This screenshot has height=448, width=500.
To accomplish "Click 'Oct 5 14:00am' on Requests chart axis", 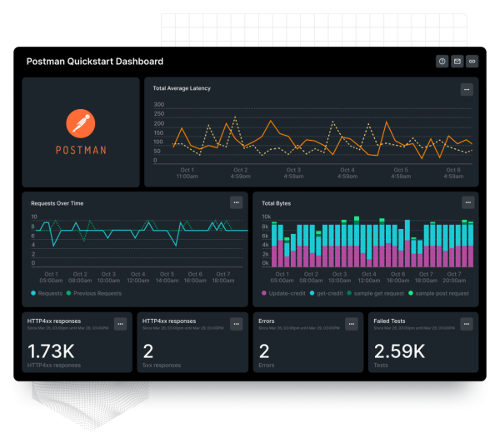I will click(167, 277).
